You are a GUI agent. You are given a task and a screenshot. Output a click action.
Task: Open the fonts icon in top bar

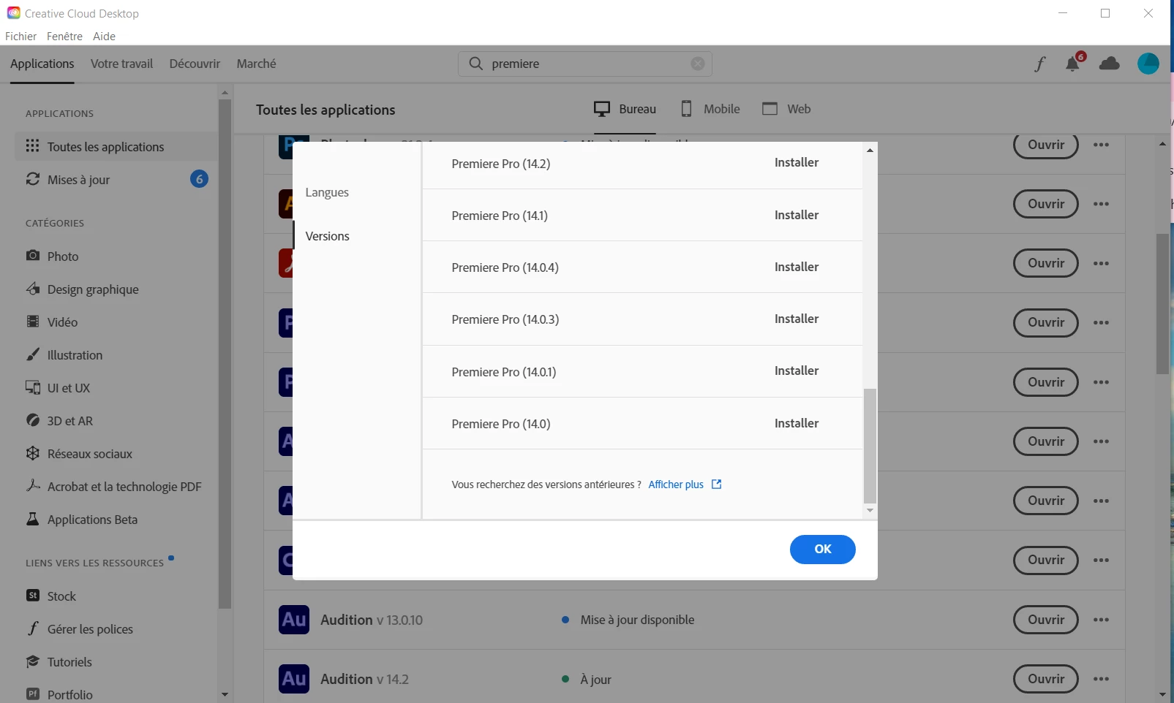point(1039,64)
